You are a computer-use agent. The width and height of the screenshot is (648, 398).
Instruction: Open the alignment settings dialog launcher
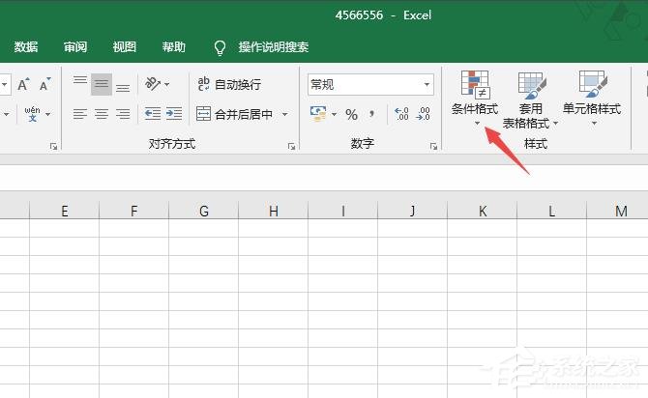tap(291, 146)
